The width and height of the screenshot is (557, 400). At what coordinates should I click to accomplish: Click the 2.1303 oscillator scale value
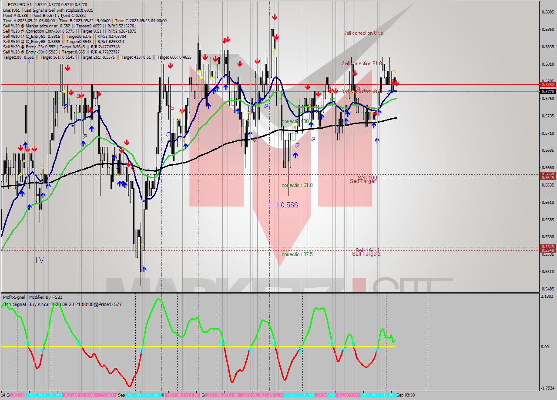547,297
